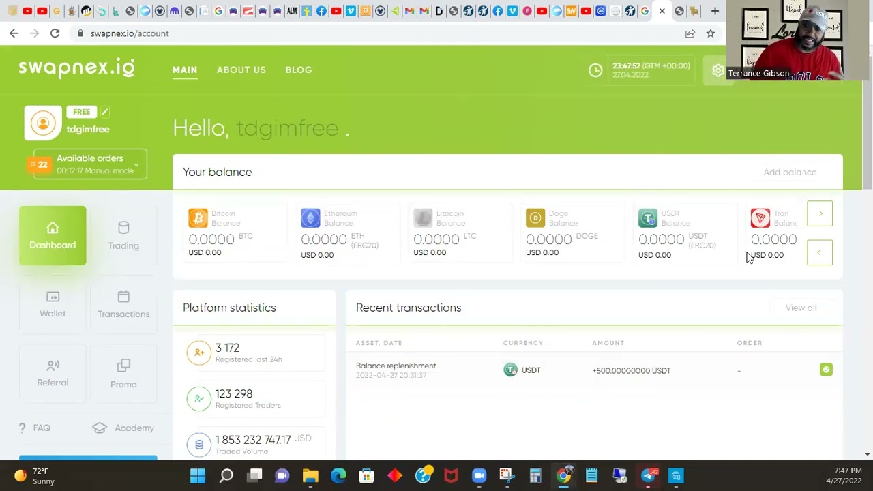Select the Bitcoin balance icon
Screen dimensions: 873x491
[198, 218]
